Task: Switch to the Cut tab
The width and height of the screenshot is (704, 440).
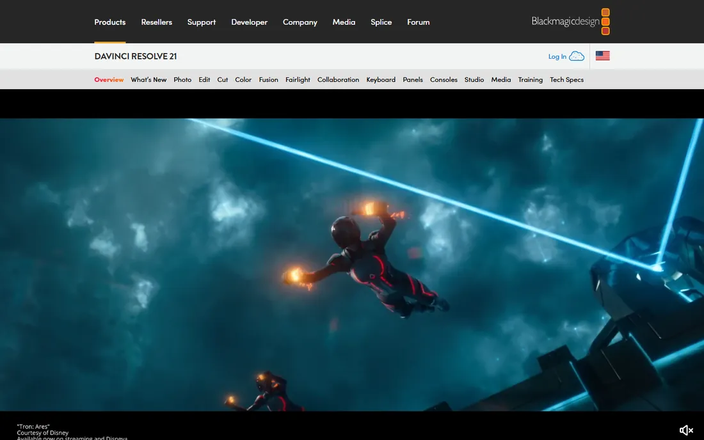Action: [x=223, y=79]
